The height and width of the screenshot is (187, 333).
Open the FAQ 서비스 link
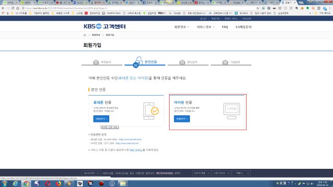[x=136, y=150]
